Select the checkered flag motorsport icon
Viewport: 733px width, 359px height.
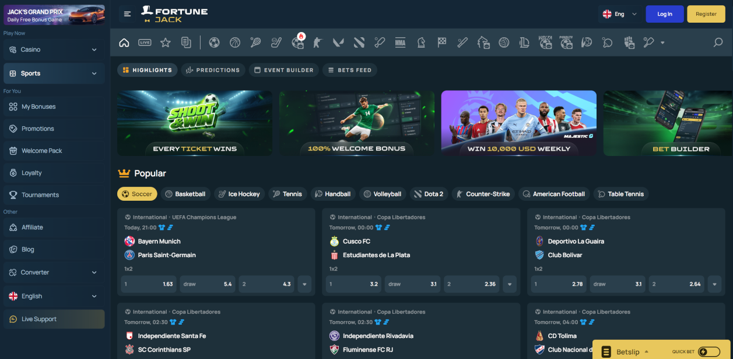(x=442, y=42)
